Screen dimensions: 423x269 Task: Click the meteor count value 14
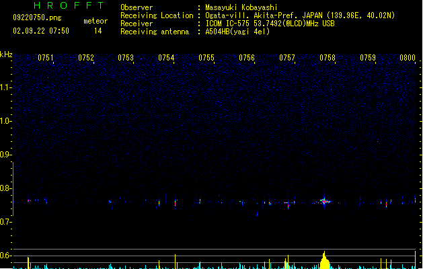pyautogui.click(x=98, y=31)
